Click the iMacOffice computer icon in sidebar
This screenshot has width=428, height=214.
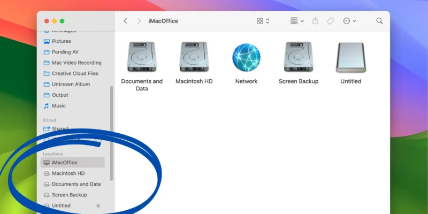pos(47,163)
